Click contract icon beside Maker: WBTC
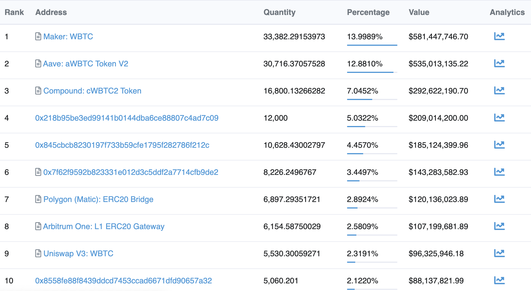The width and height of the screenshot is (531, 291). (x=38, y=36)
